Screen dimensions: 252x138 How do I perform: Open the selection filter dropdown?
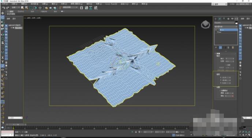16,8
